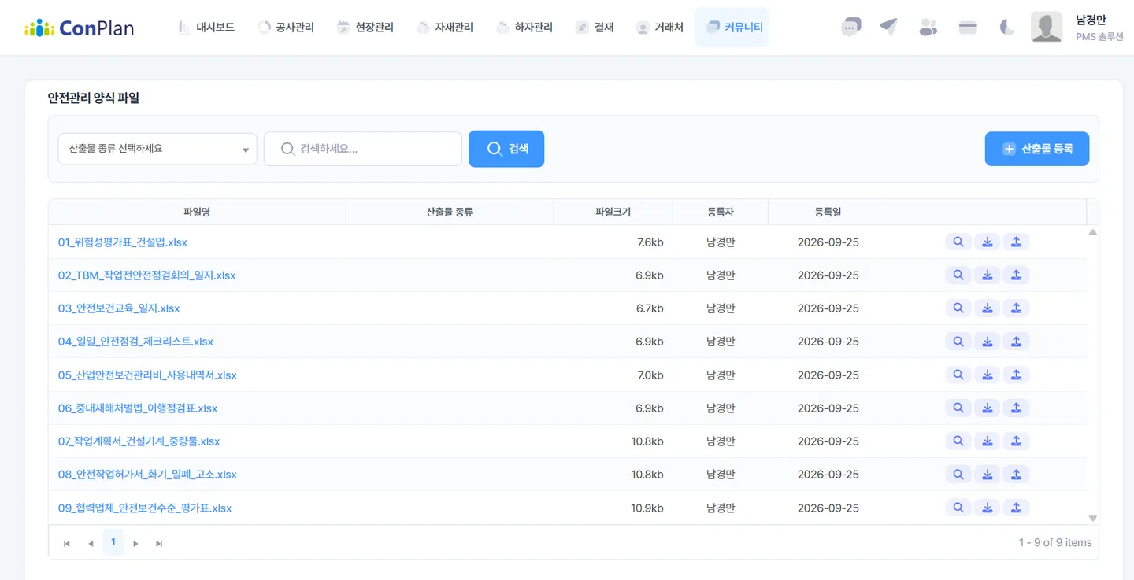Toggle dark mode moon icon
The height and width of the screenshot is (580, 1134).
[1007, 27]
